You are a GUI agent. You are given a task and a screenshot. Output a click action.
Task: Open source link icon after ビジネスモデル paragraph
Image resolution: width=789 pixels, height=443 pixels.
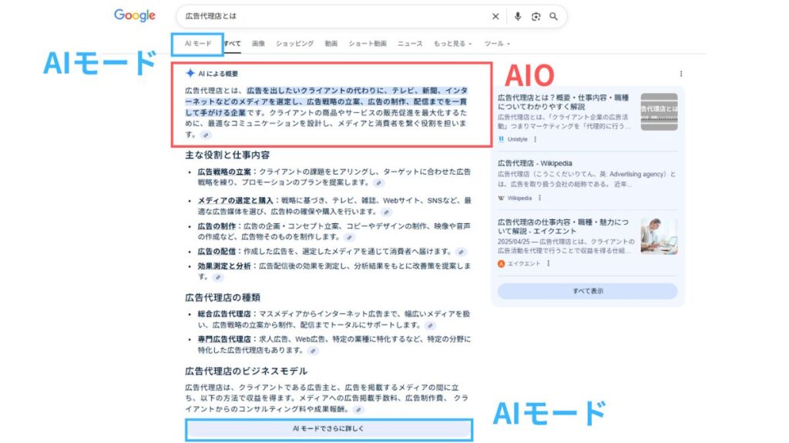(358, 410)
